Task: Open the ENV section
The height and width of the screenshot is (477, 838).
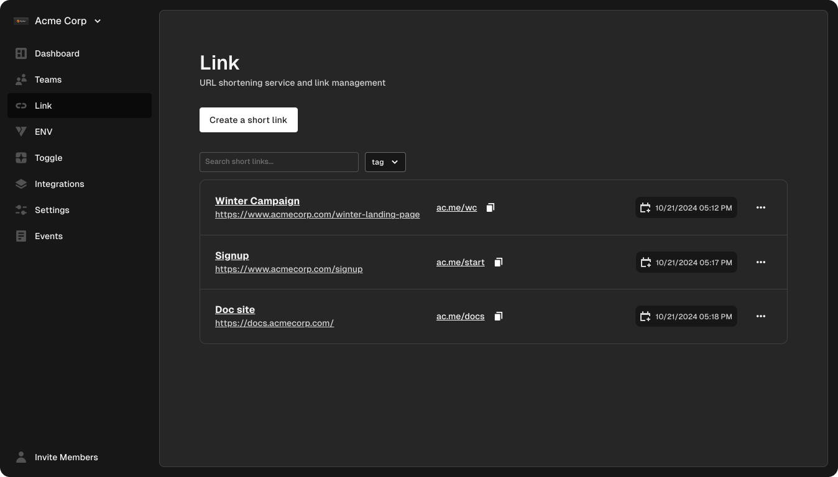Action: coord(44,132)
